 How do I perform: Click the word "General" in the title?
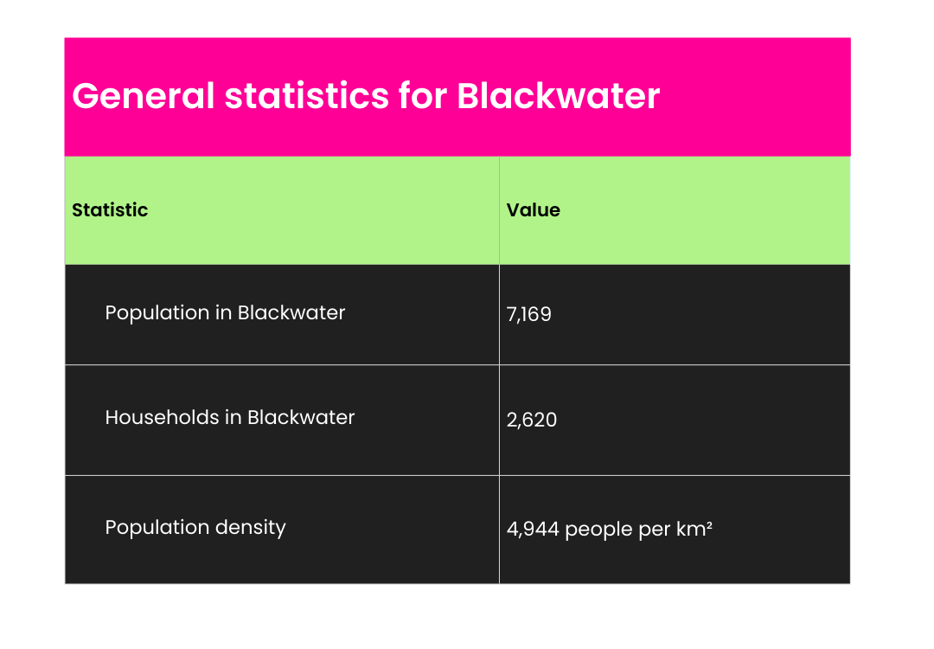143,96
